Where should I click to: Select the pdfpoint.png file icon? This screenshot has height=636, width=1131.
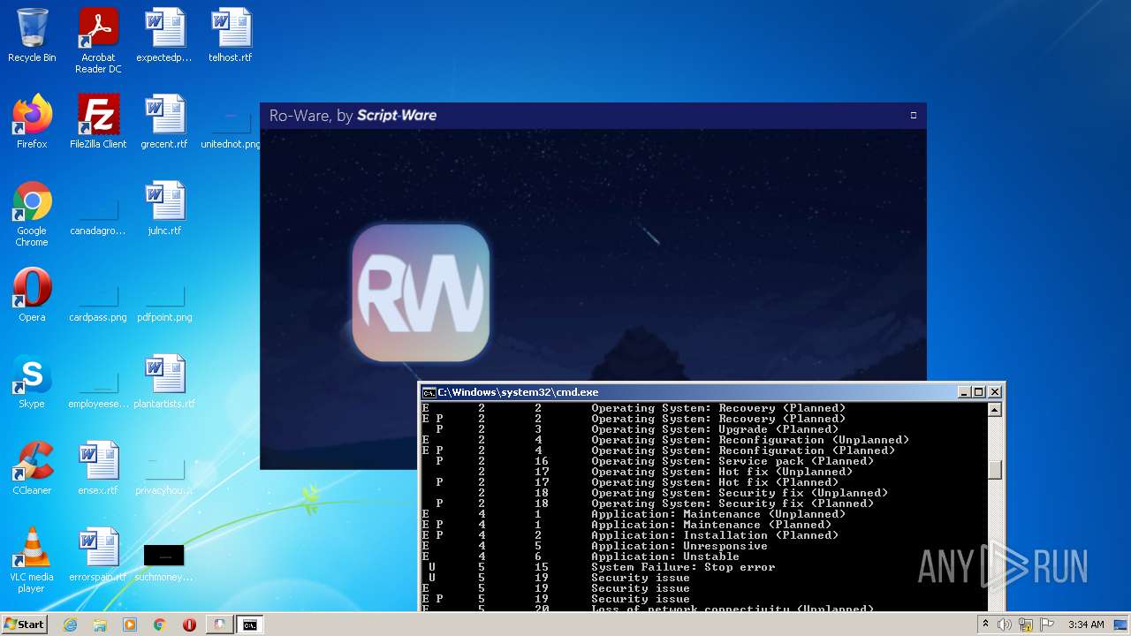click(x=164, y=303)
